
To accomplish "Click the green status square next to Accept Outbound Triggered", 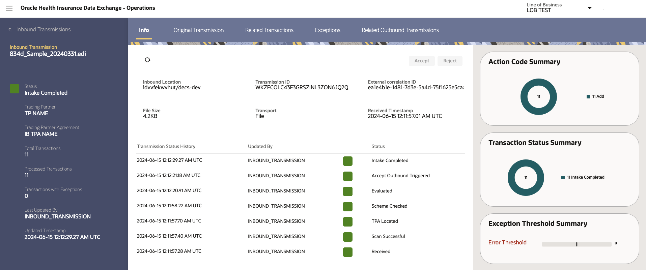I will coord(348,176).
